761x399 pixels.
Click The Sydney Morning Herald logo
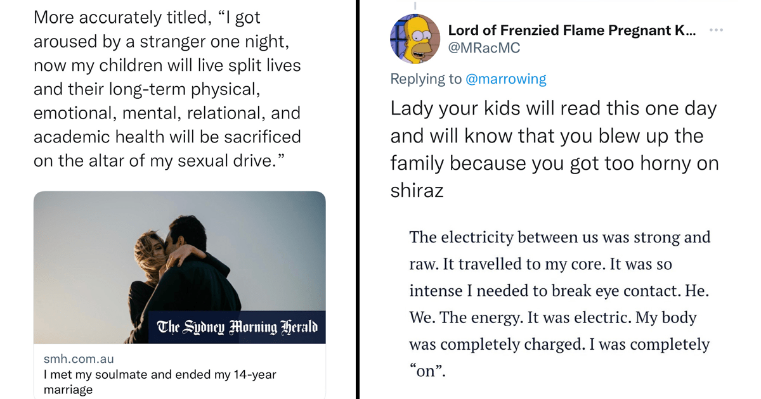coord(237,327)
